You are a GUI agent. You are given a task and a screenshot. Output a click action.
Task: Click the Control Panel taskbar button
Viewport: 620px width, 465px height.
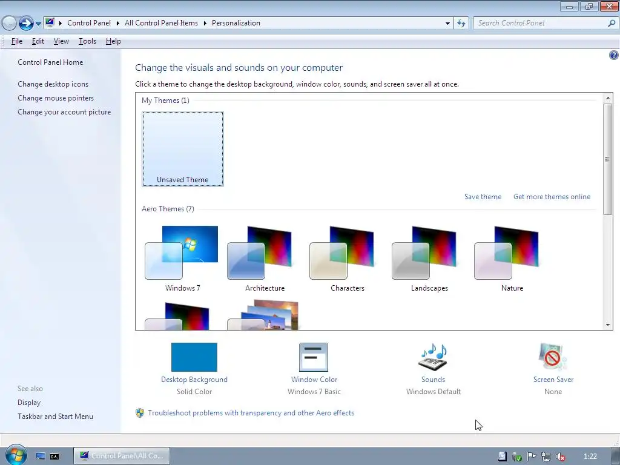pos(122,456)
